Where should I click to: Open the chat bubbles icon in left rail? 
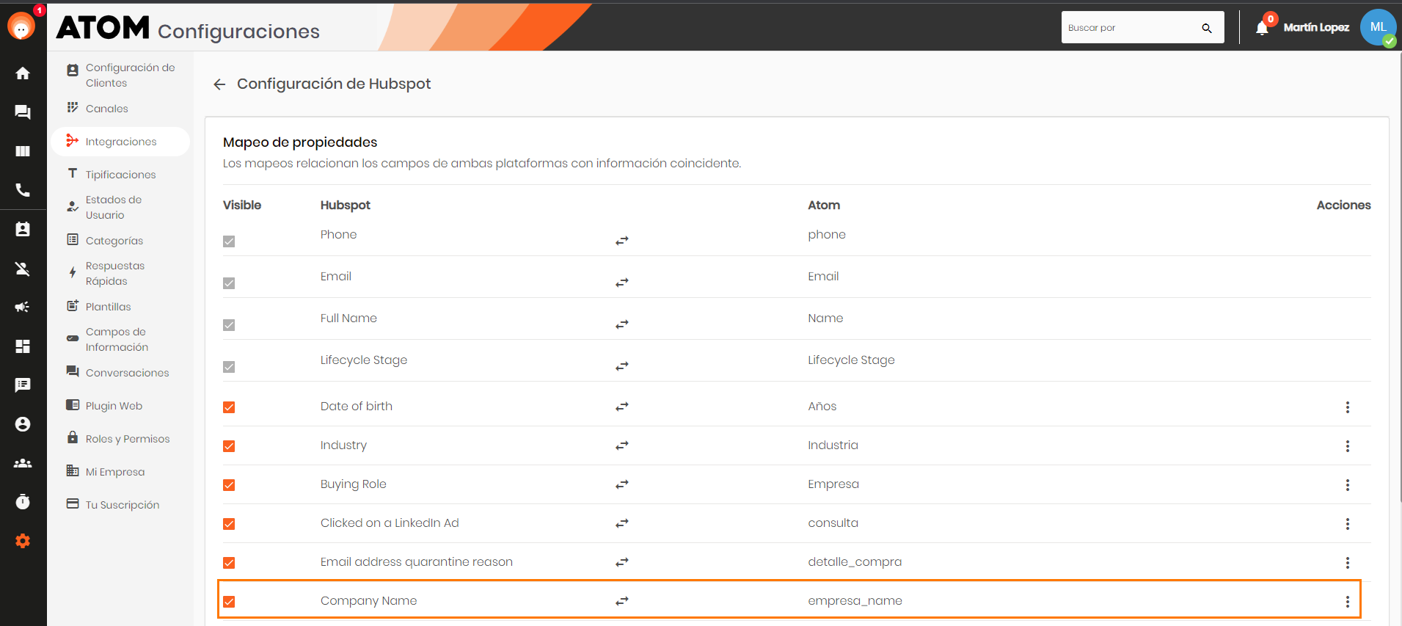[x=23, y=112]
